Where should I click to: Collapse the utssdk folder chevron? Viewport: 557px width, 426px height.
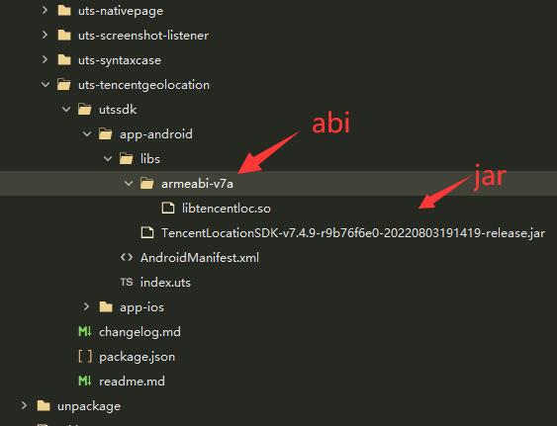point(66,110)
